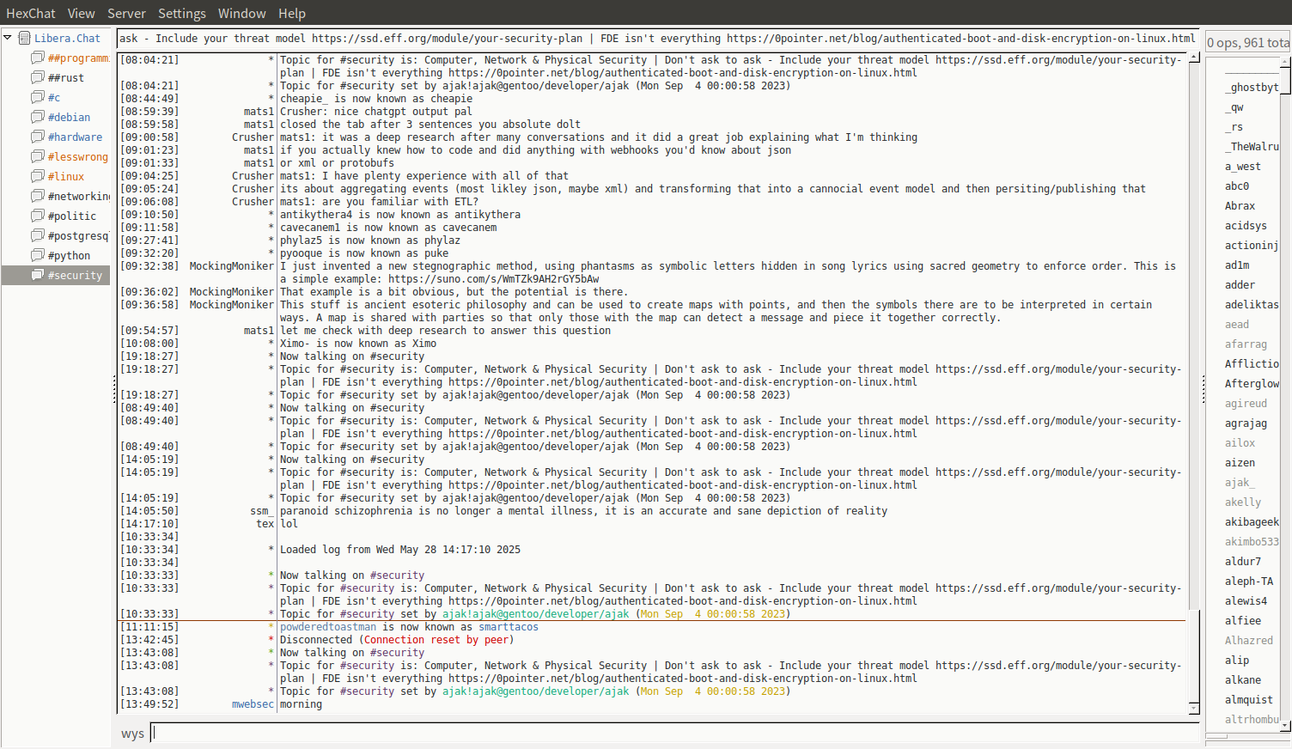Screen dimensions: 1292x749
Task: Select user Abrax in the user list
Action: pyautogui.click(x=1240, y=206)
